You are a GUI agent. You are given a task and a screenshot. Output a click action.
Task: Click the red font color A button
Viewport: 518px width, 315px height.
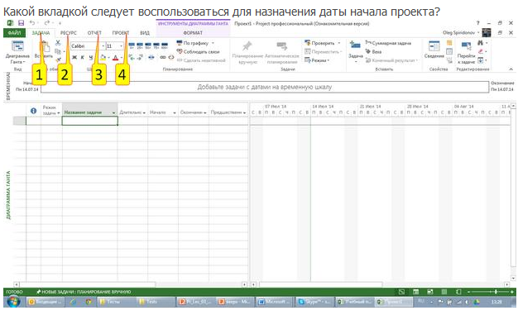coord(115,57)
